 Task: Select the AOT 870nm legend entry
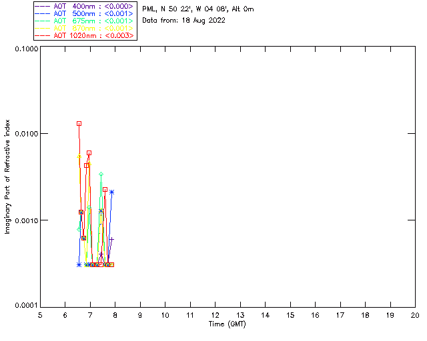click(x=85, y=28)
